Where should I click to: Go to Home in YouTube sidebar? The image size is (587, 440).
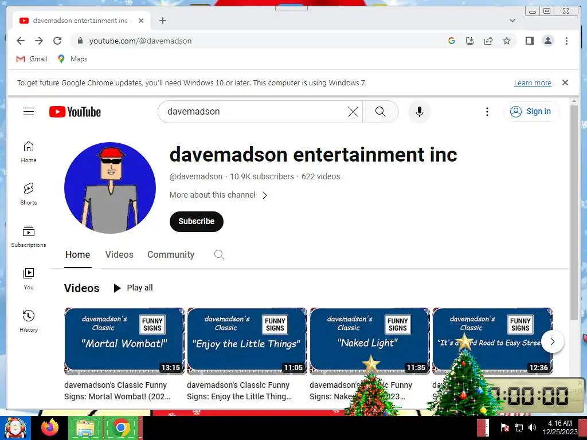(29, 152)
